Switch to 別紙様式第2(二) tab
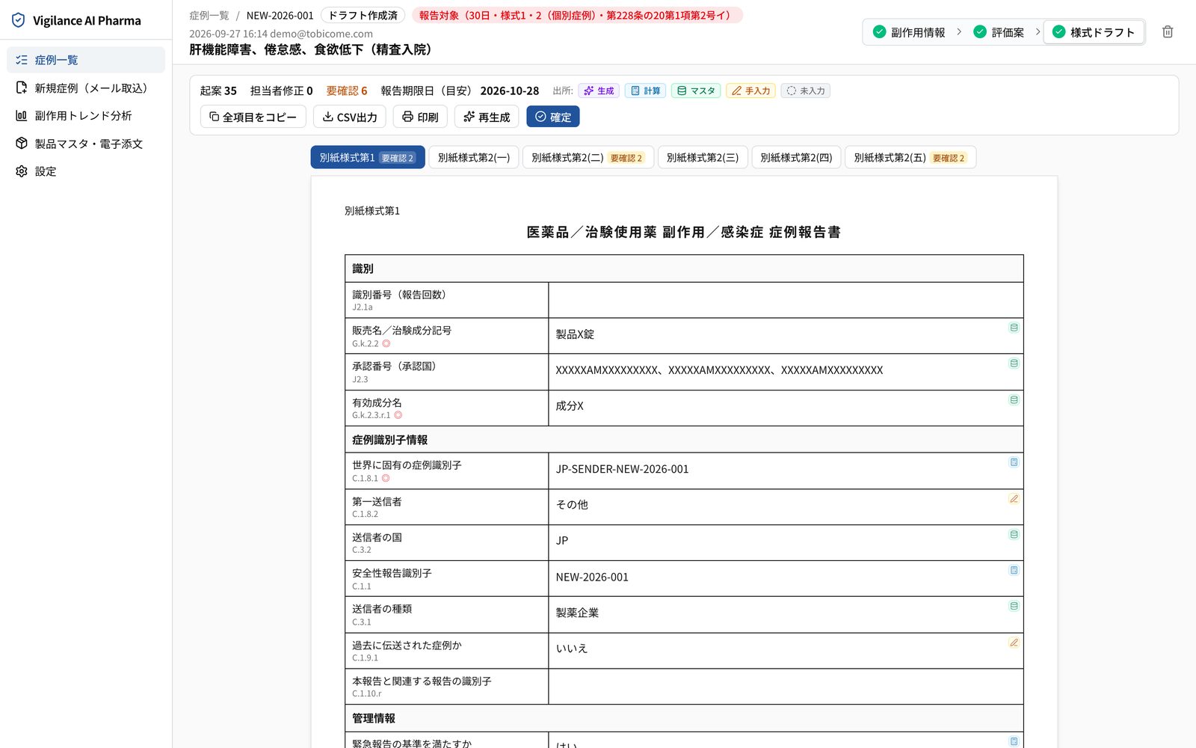1196x748 pixels. pyautogui.click(x=588, y=157)
